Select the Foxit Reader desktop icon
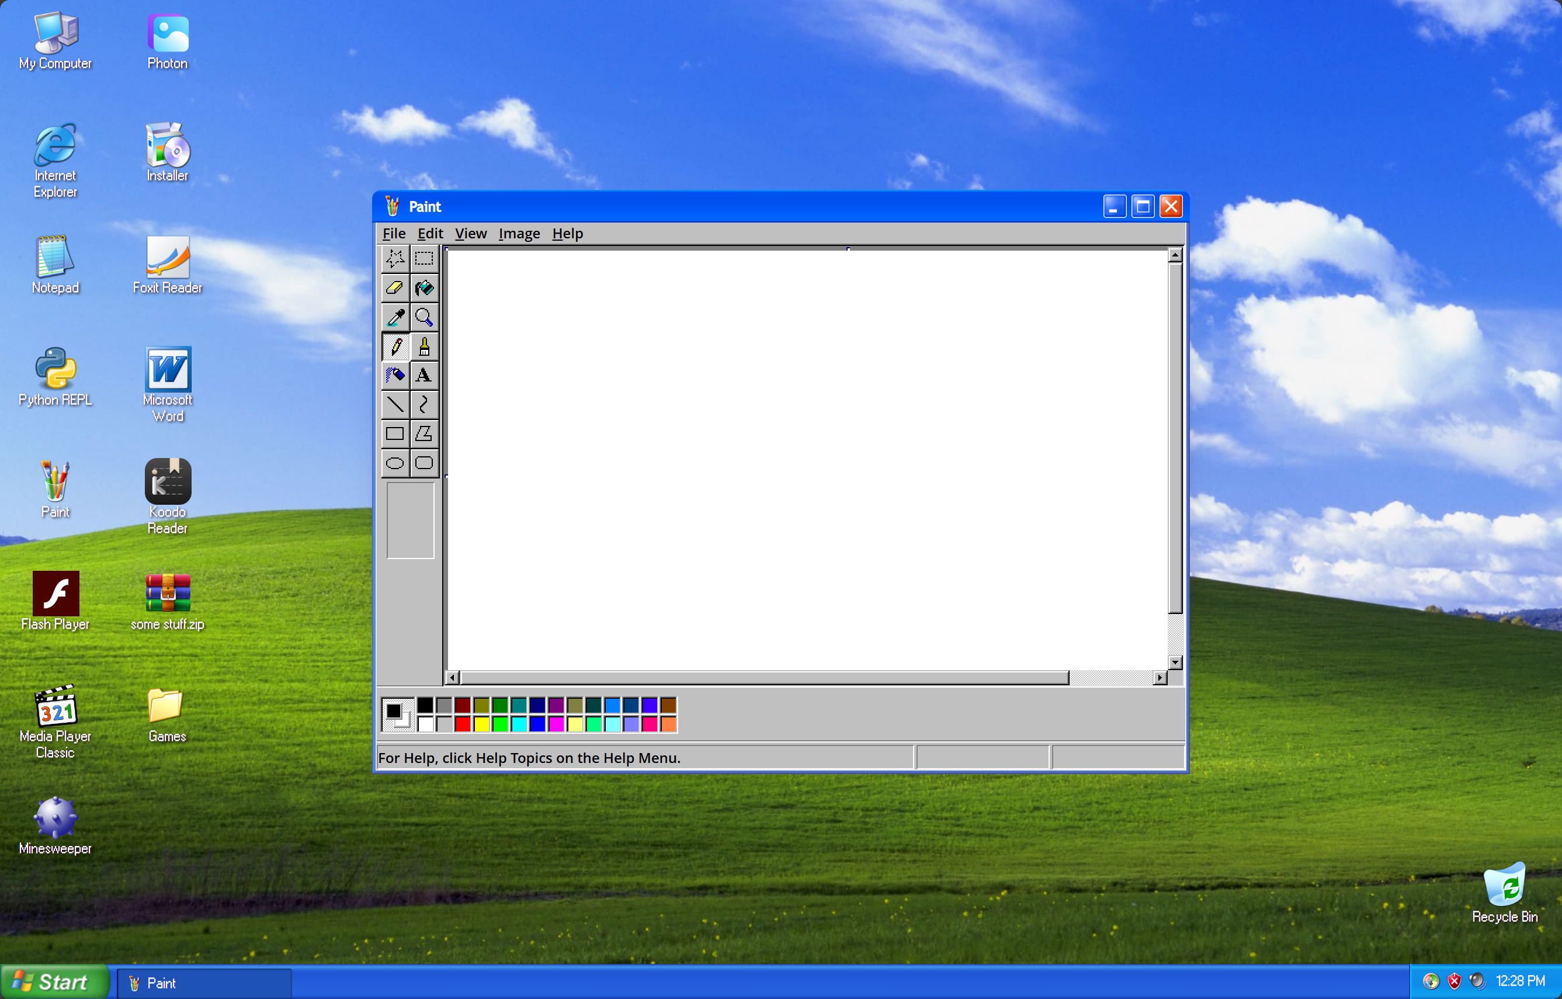Screen dimensions: 1562x999 [x=168, y=265]
